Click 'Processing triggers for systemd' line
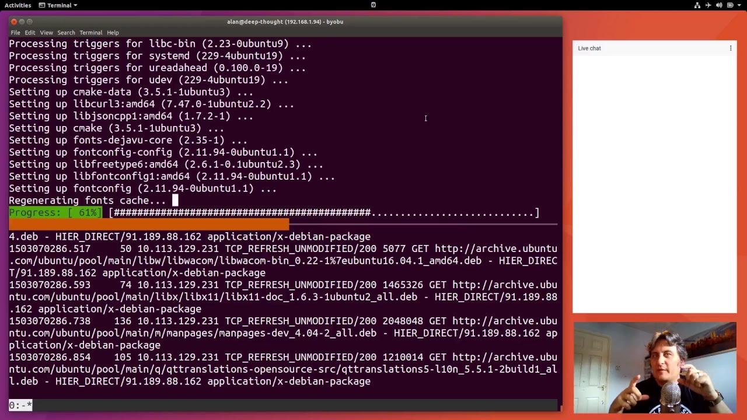Viewport: 747px width, 420px height. click(x=158, y=56)
